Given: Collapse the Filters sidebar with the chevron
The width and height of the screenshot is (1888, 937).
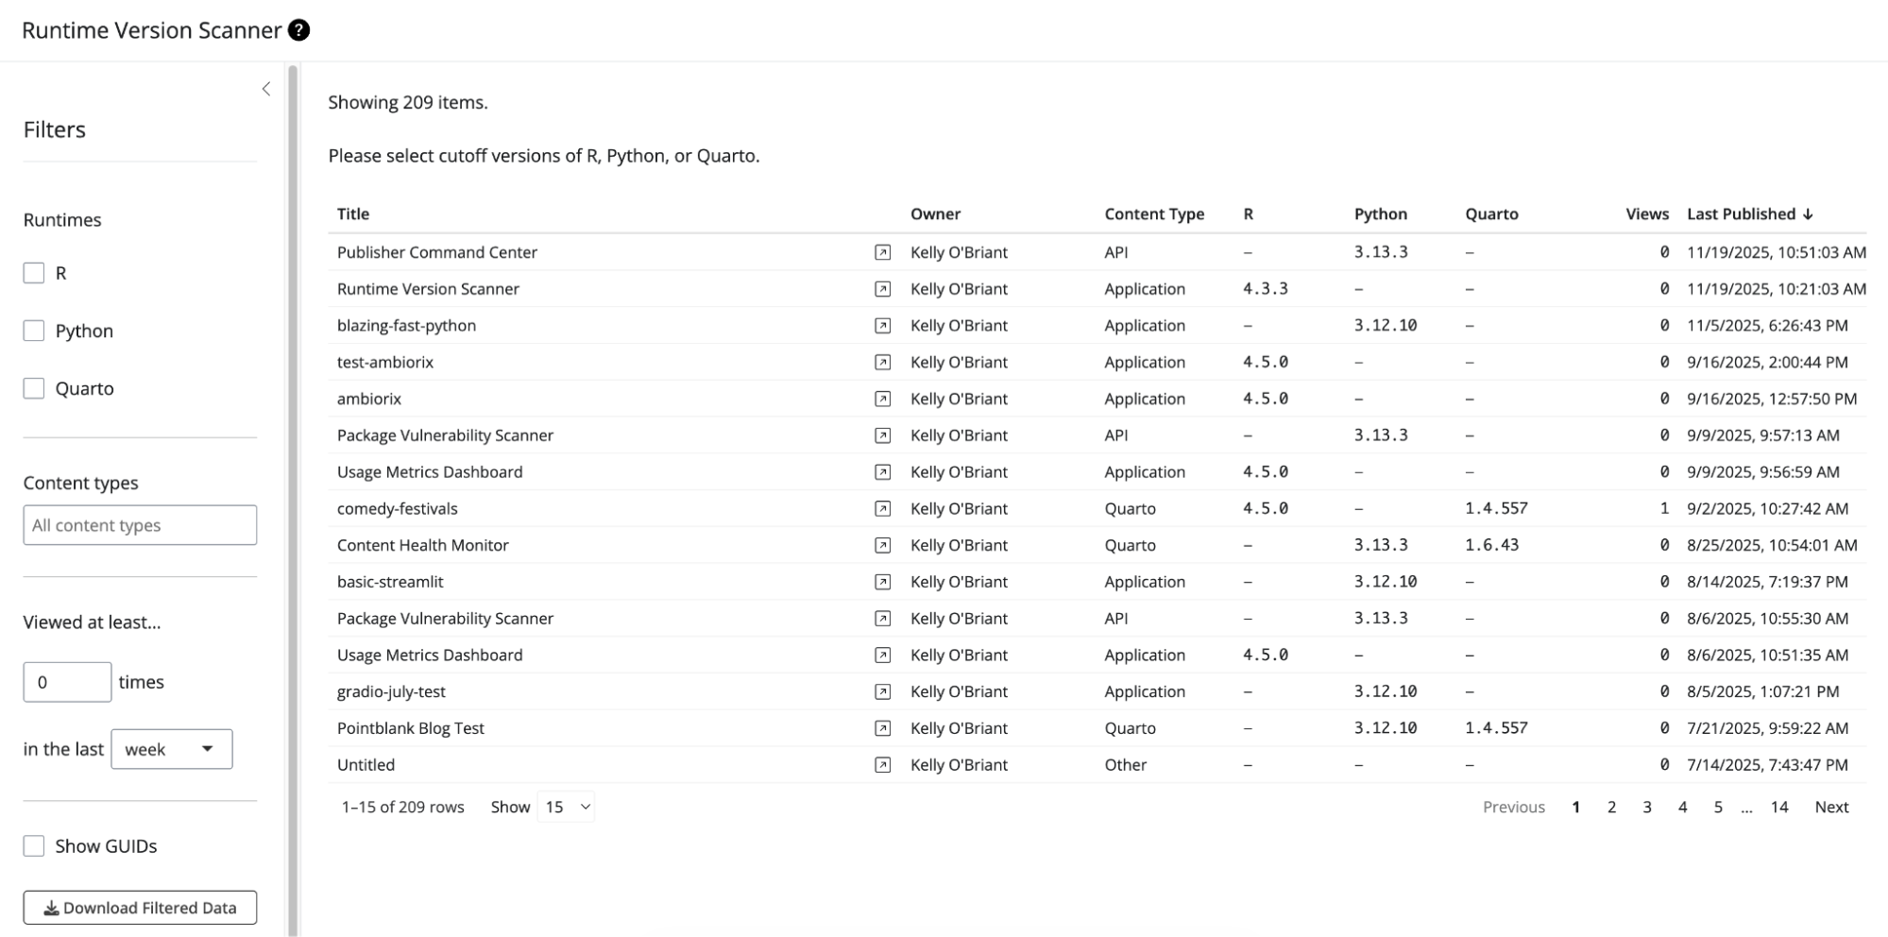Looking at the screenshot, I should [x=266, y=89].
